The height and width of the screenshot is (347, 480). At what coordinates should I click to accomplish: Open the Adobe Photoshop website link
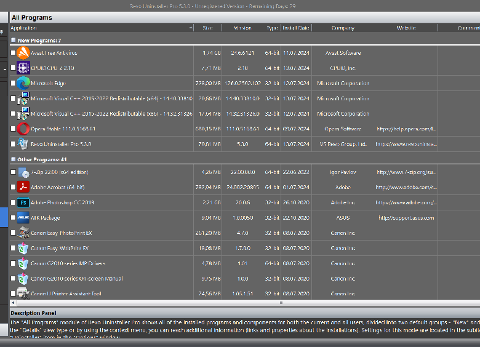point(406,202)
